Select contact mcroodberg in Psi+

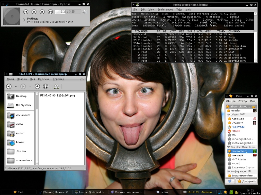(x=242, y=151)
